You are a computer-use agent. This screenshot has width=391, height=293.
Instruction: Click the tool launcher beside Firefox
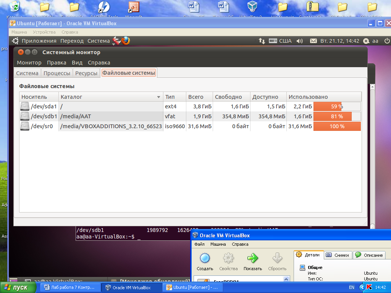(116, 40)
